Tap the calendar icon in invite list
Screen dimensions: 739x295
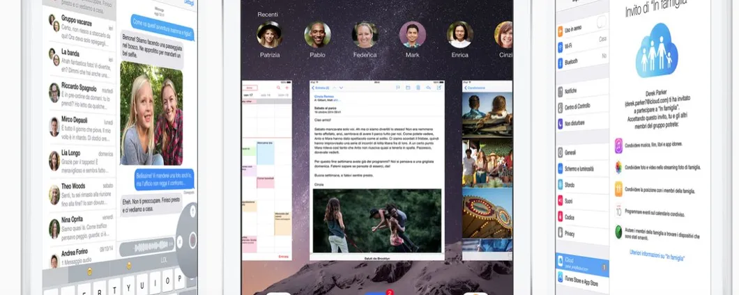pyautogui.click(x=619, y=210)
